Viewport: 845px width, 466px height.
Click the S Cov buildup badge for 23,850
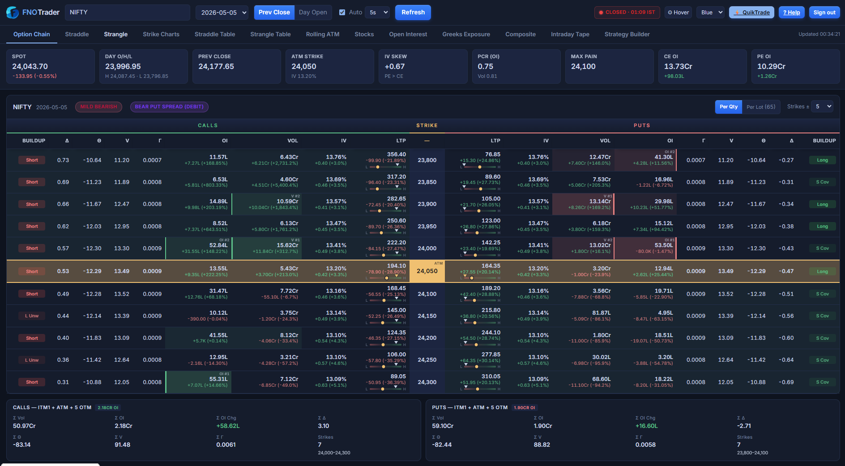[x=823, y=182]
